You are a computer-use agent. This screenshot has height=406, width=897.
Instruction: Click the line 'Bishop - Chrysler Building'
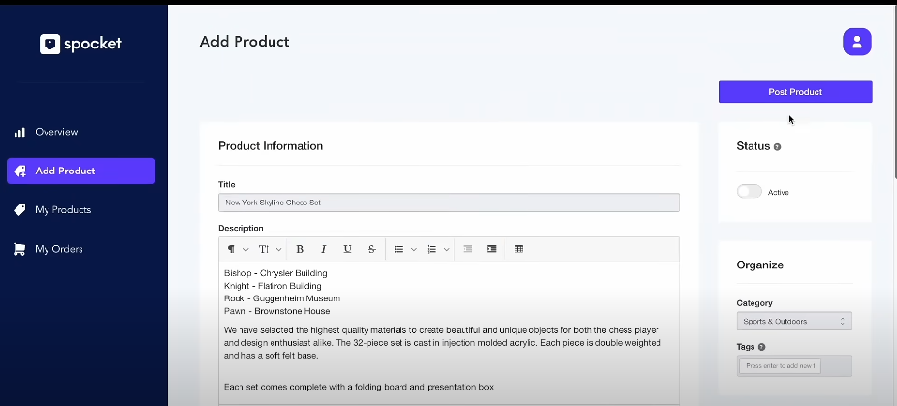[x=275, y=273]
